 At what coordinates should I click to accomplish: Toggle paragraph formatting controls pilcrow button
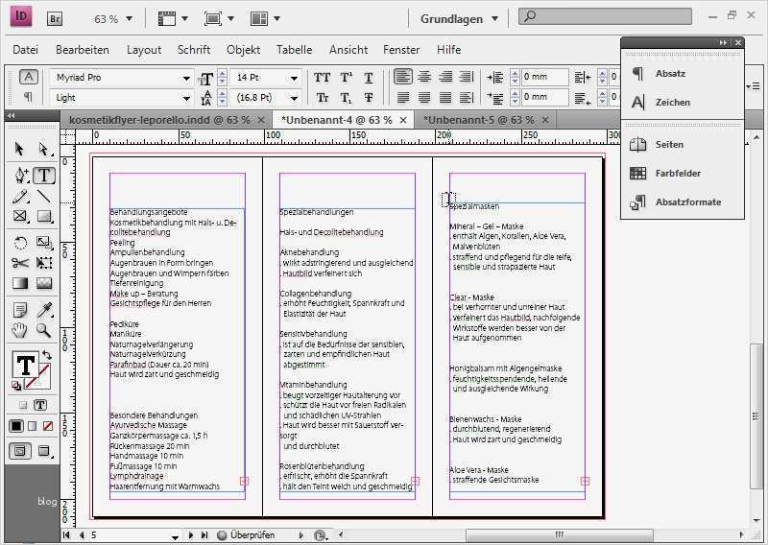(28, 97)
